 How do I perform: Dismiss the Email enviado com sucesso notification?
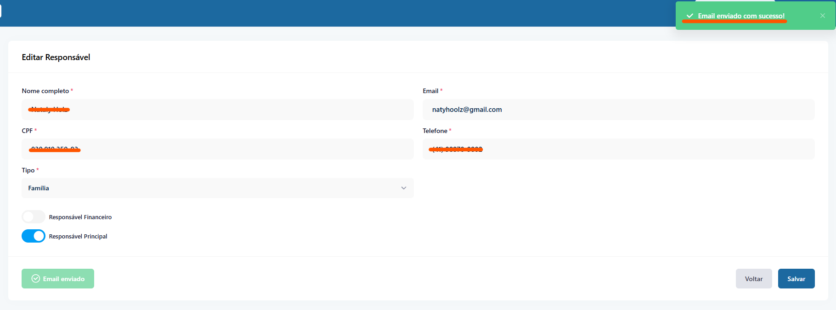click(822, 16)
